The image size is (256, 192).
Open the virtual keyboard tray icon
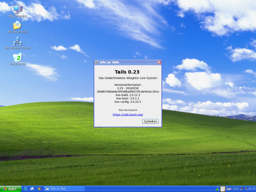click(x=229, y=189)
